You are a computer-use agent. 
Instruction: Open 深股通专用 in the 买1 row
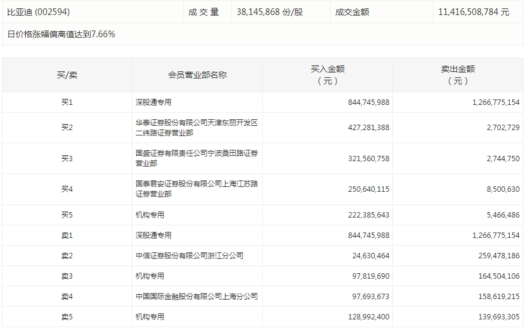coord(154,102)
